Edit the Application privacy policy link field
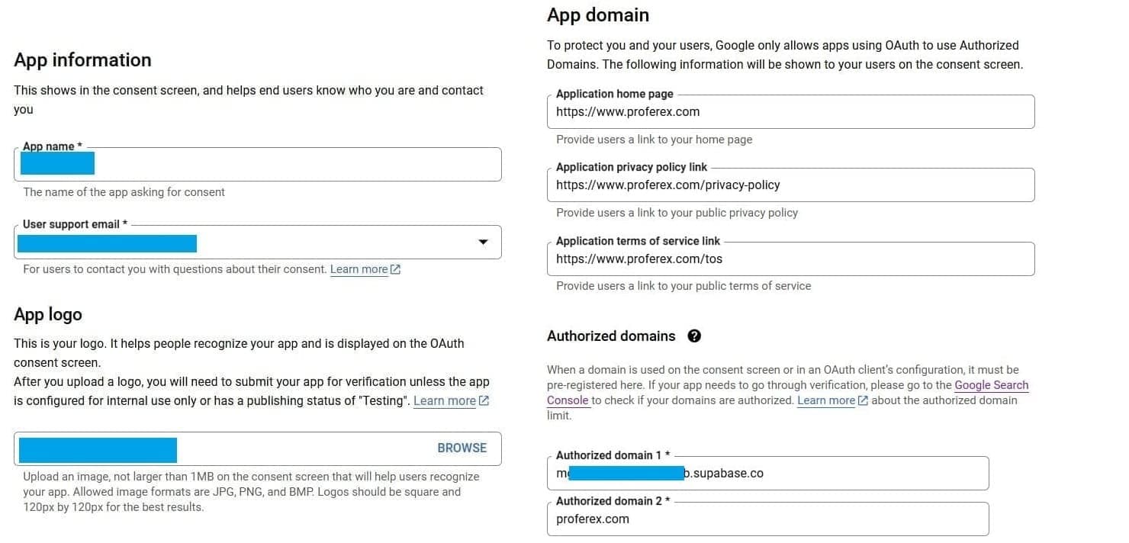The width and height of the screenshot is (1129, 543). 790,185
